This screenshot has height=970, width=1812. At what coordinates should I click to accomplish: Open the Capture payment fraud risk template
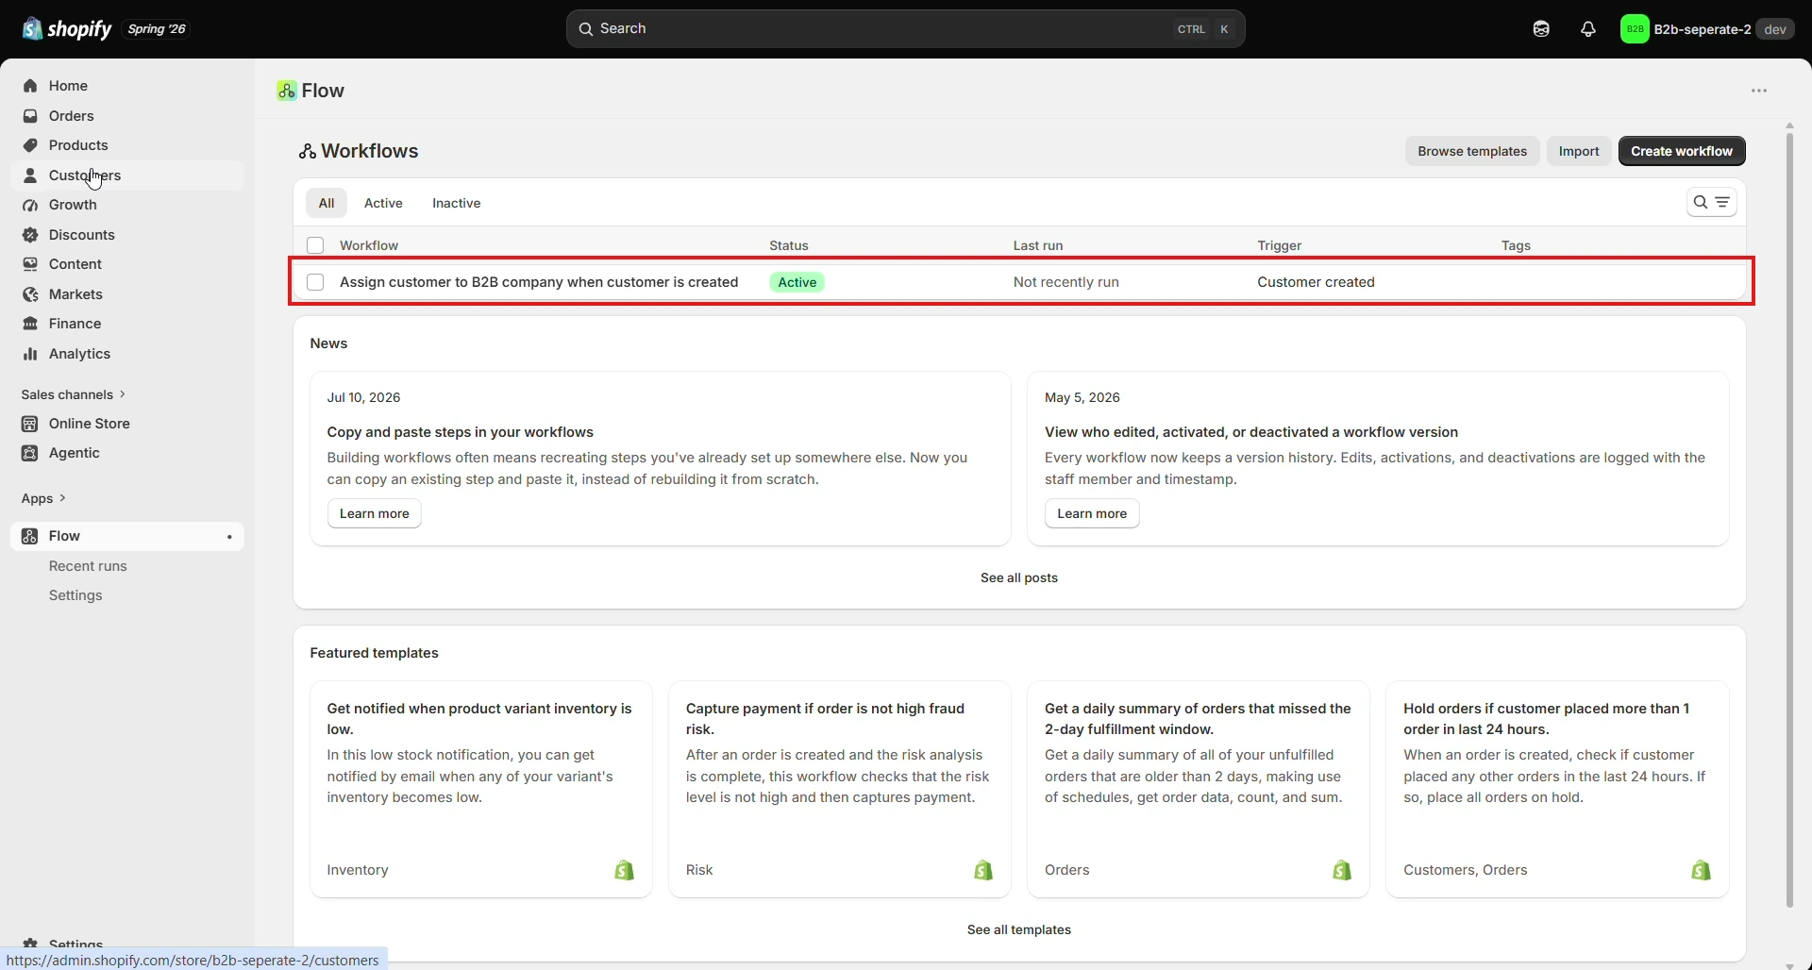(x=840, y=789)
